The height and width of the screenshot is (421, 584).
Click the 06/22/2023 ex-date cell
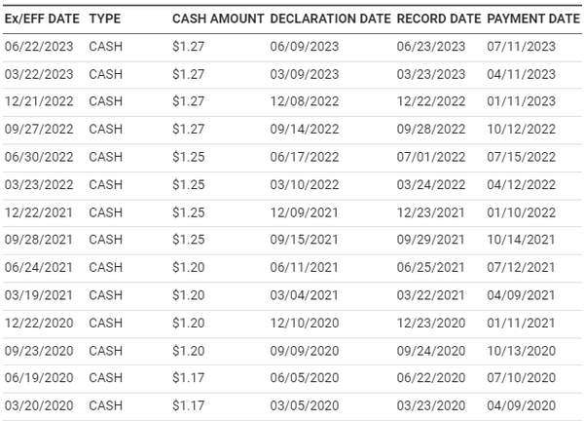click(x=39, y=46)
